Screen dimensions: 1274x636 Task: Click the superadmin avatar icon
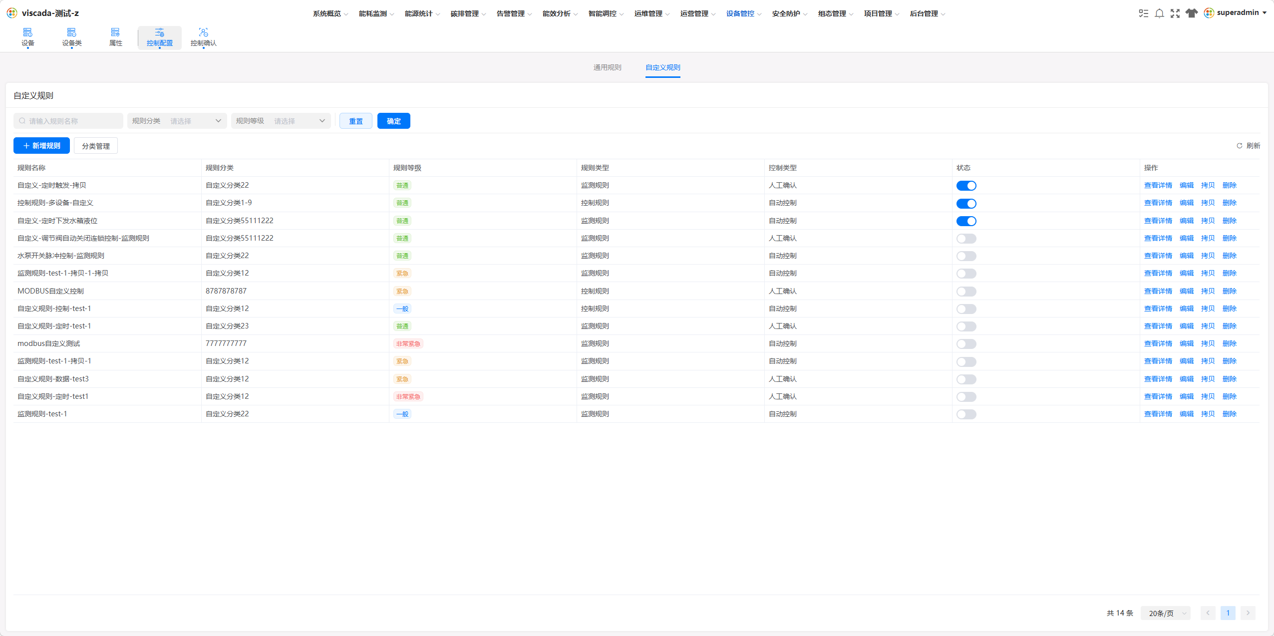1209,13
